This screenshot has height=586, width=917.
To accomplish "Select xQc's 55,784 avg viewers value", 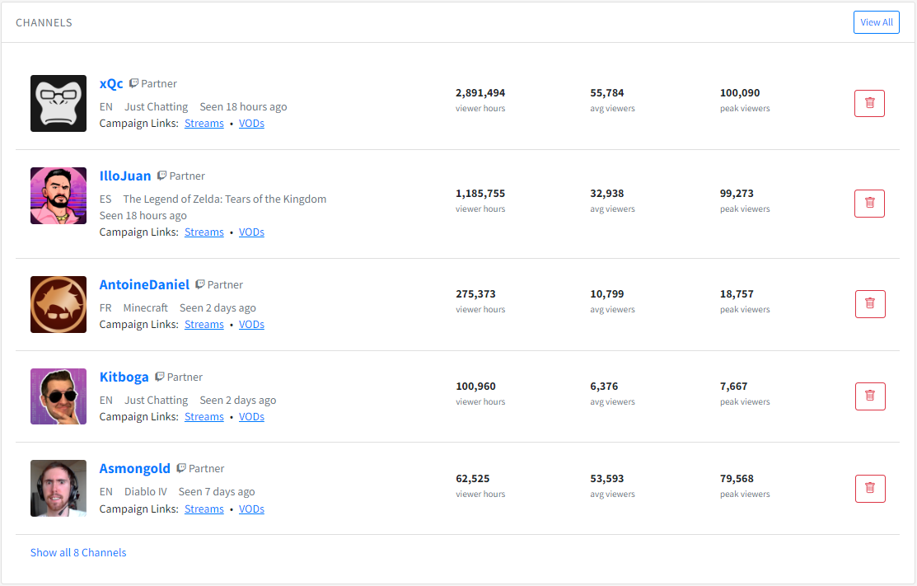I will tap(607, 93).
